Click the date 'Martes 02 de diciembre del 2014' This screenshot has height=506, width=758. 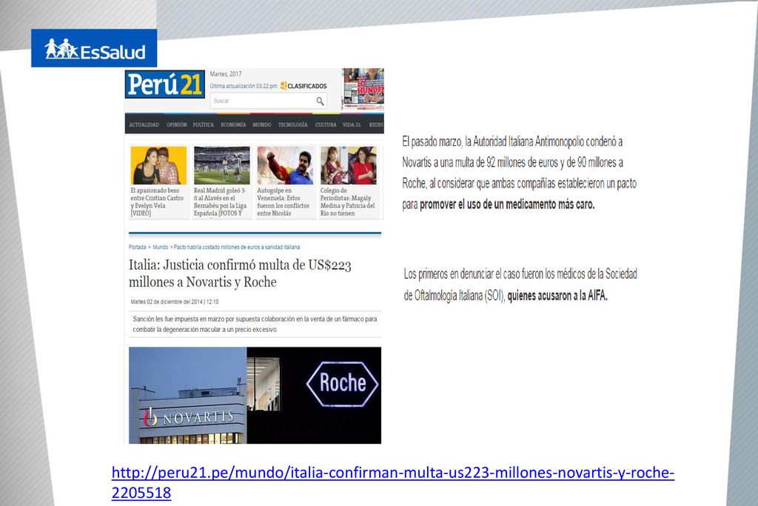coord(175,302)
